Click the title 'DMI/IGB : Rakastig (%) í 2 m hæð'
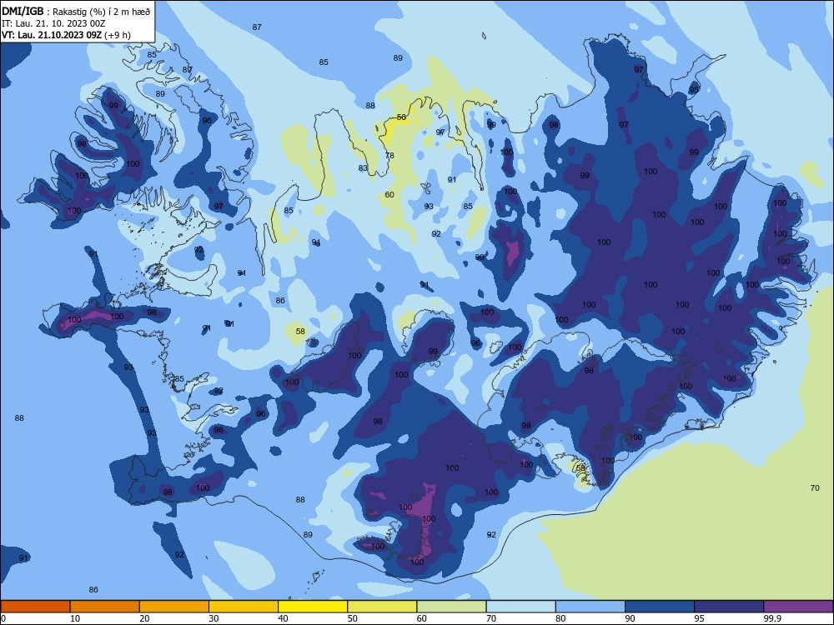Image resolution: width=834 pixels, height=625 pixels. (x=76, y=11)
